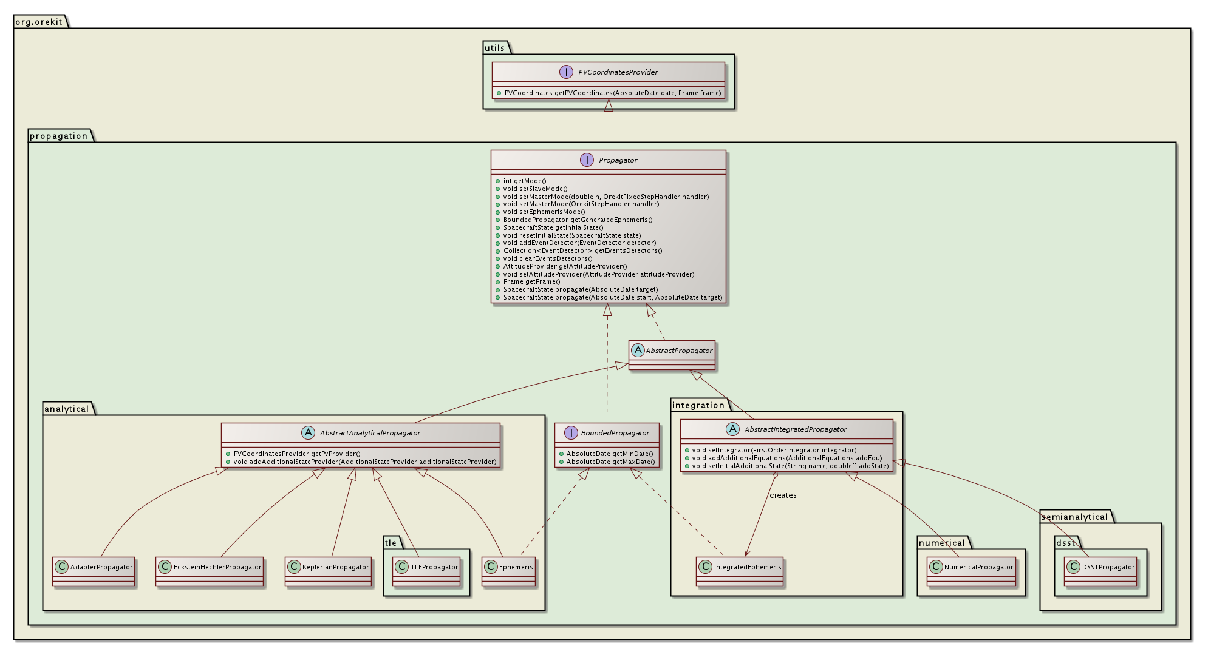1211x655 pixels.
Task: Click the setEphemerisMode method in Propagator
Action: 544,212
